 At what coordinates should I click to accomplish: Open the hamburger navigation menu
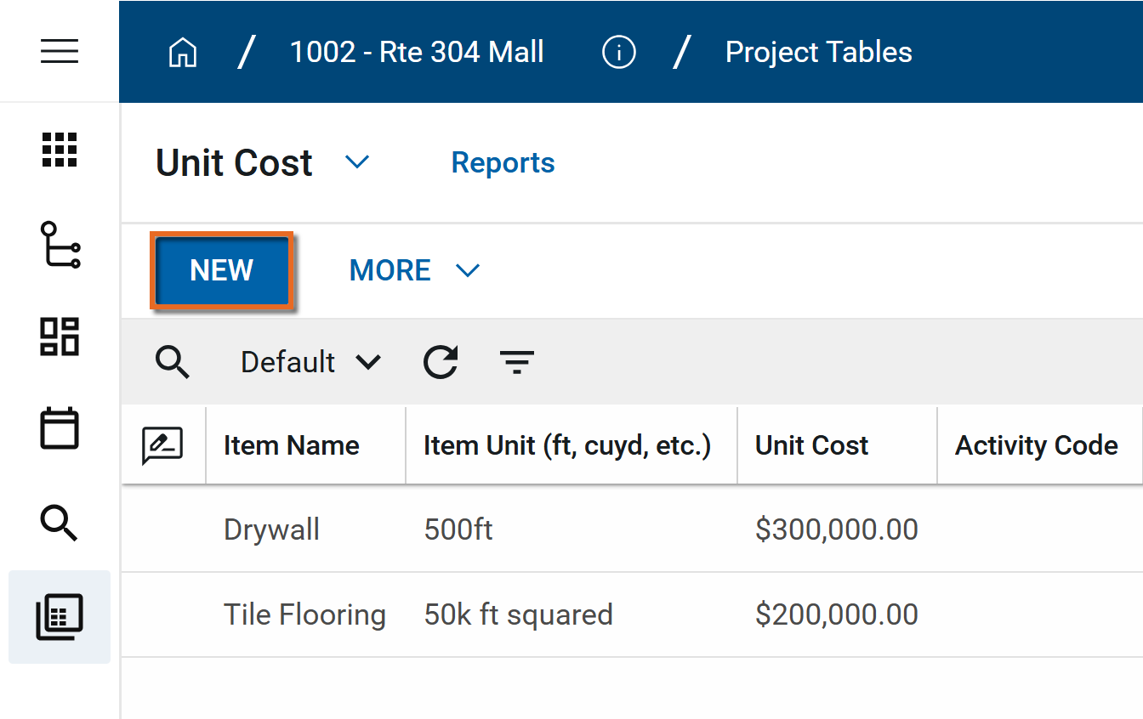click(x=60, y=51)
